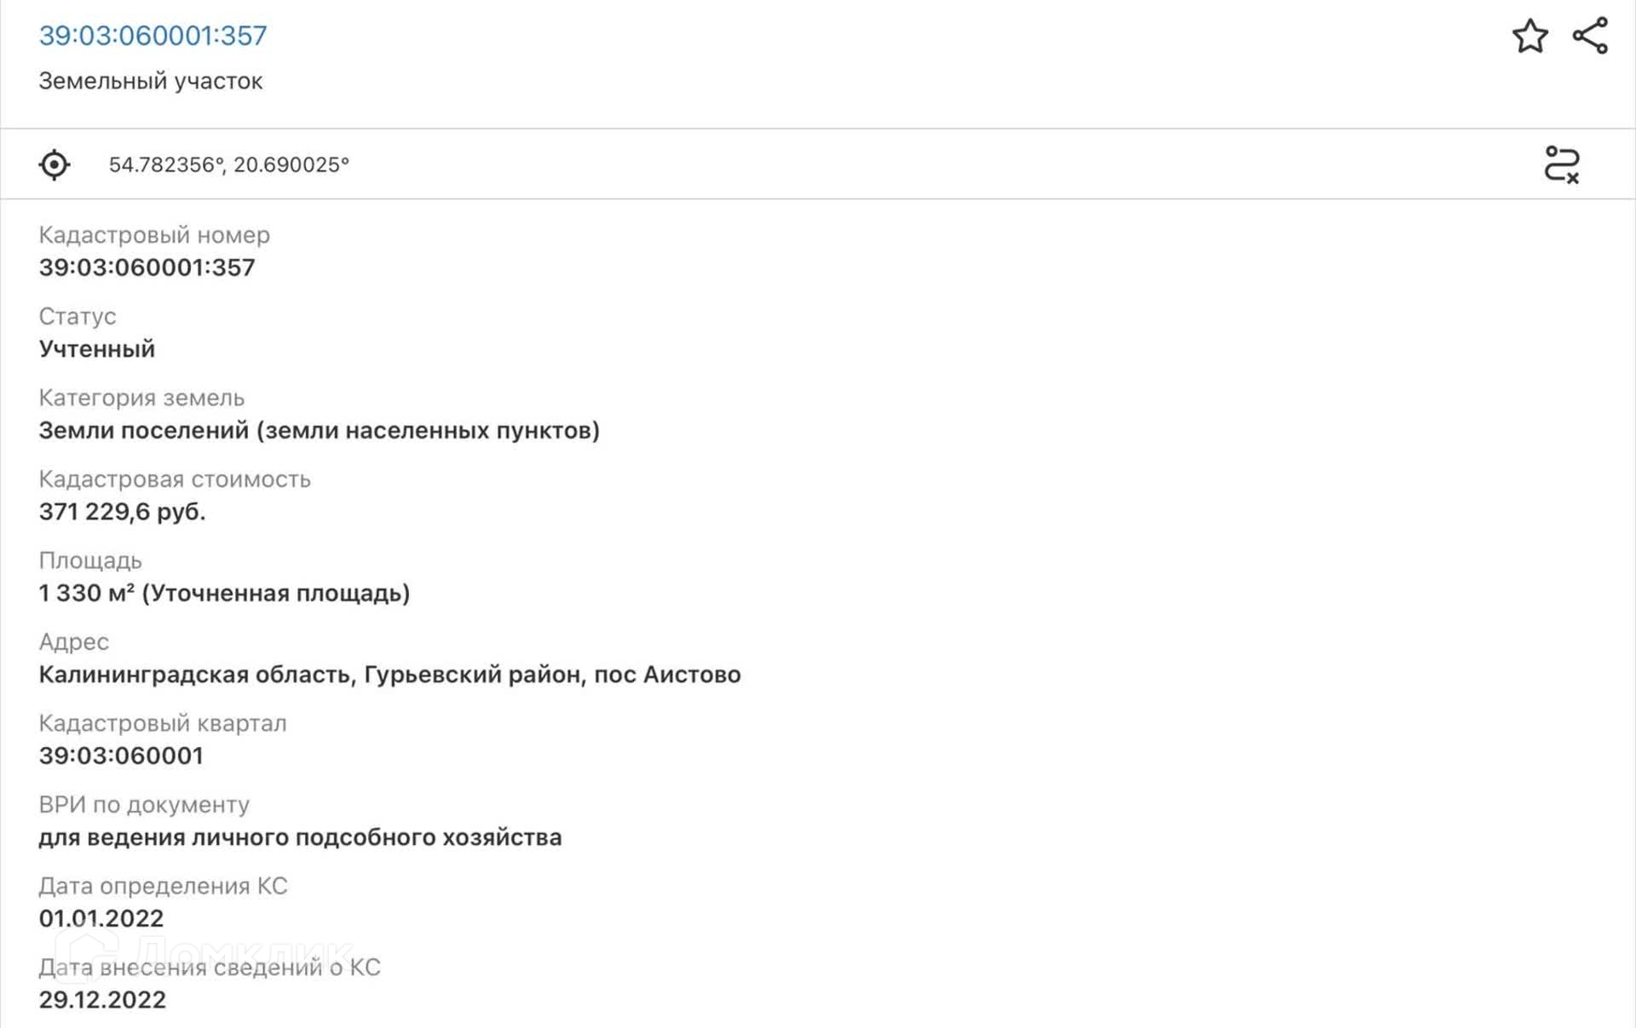Add the parcel to favorites with the star
1636x1028 pixels.
click(x=1529, y=37)
